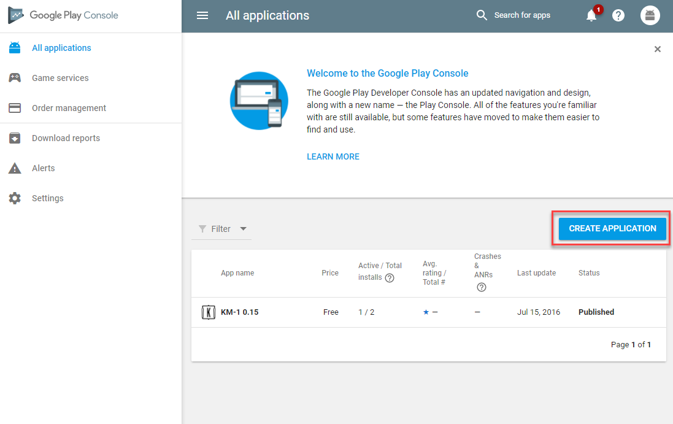Focus the Search for apps field
Image resolution: width=673 pixels, height=424 pixels.
click(x=522, y=15)
